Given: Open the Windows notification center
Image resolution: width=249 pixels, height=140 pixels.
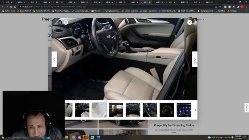Looking at the screenshot, I should coord(245,137).
